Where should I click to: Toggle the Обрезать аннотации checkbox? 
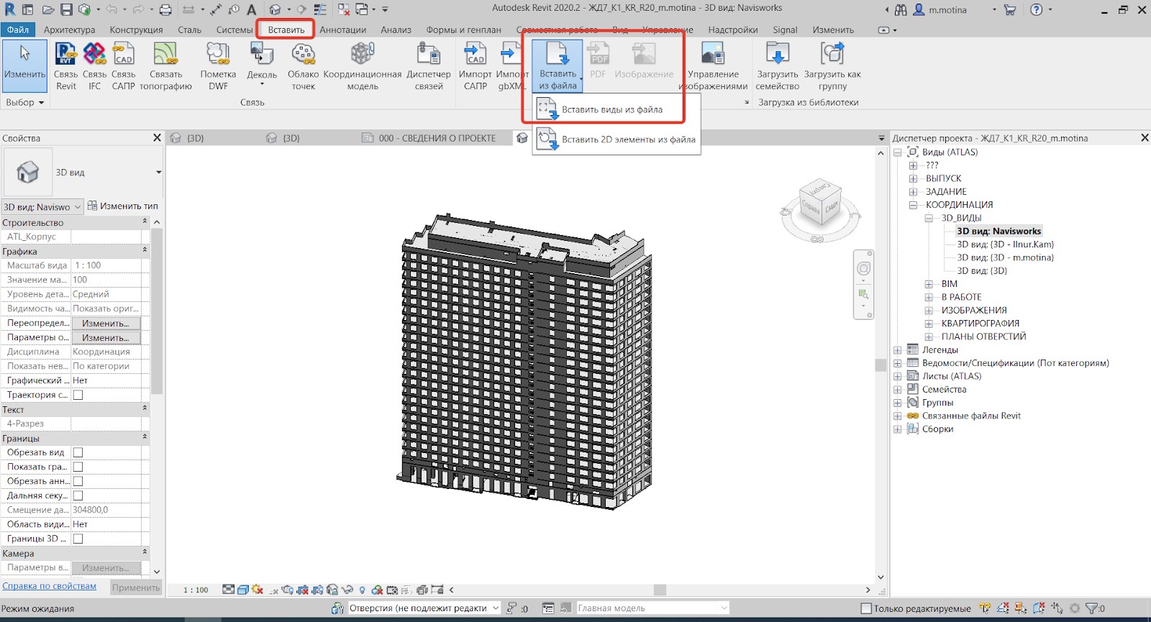pyautogui.click(x=78, y=481)
